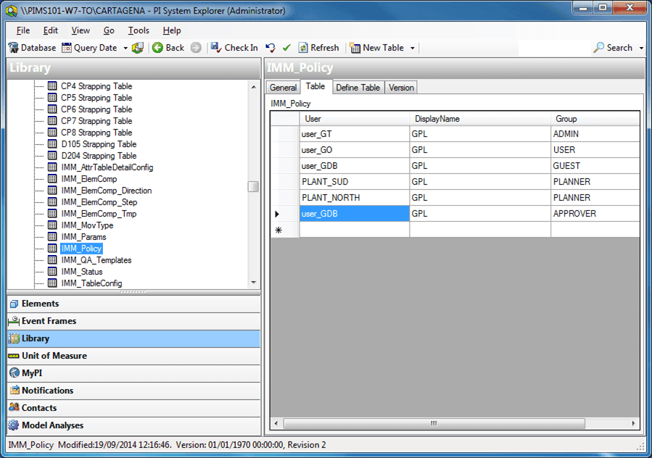This screenshot has height=458, width=652.
Task: Click the Refresh toolbar icon
Action: pyautogui.click(x=303, y=48)
